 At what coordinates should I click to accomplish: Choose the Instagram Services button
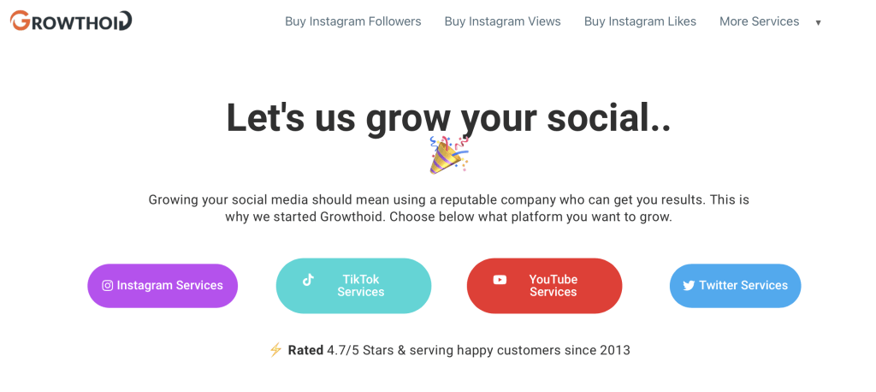tap(163, 286)
